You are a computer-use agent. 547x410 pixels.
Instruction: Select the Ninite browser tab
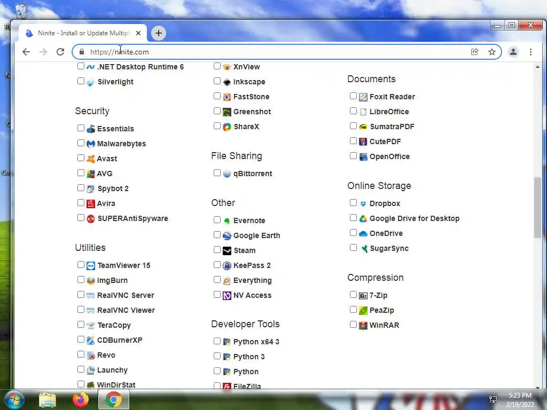click(83, 33)
